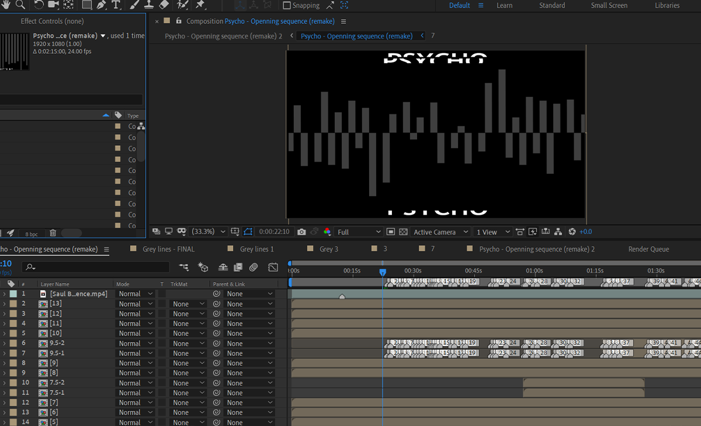Toggle Motion Blur switch in timeline
This screenshot has height=426, width=701.
click(x=254, y=267)
